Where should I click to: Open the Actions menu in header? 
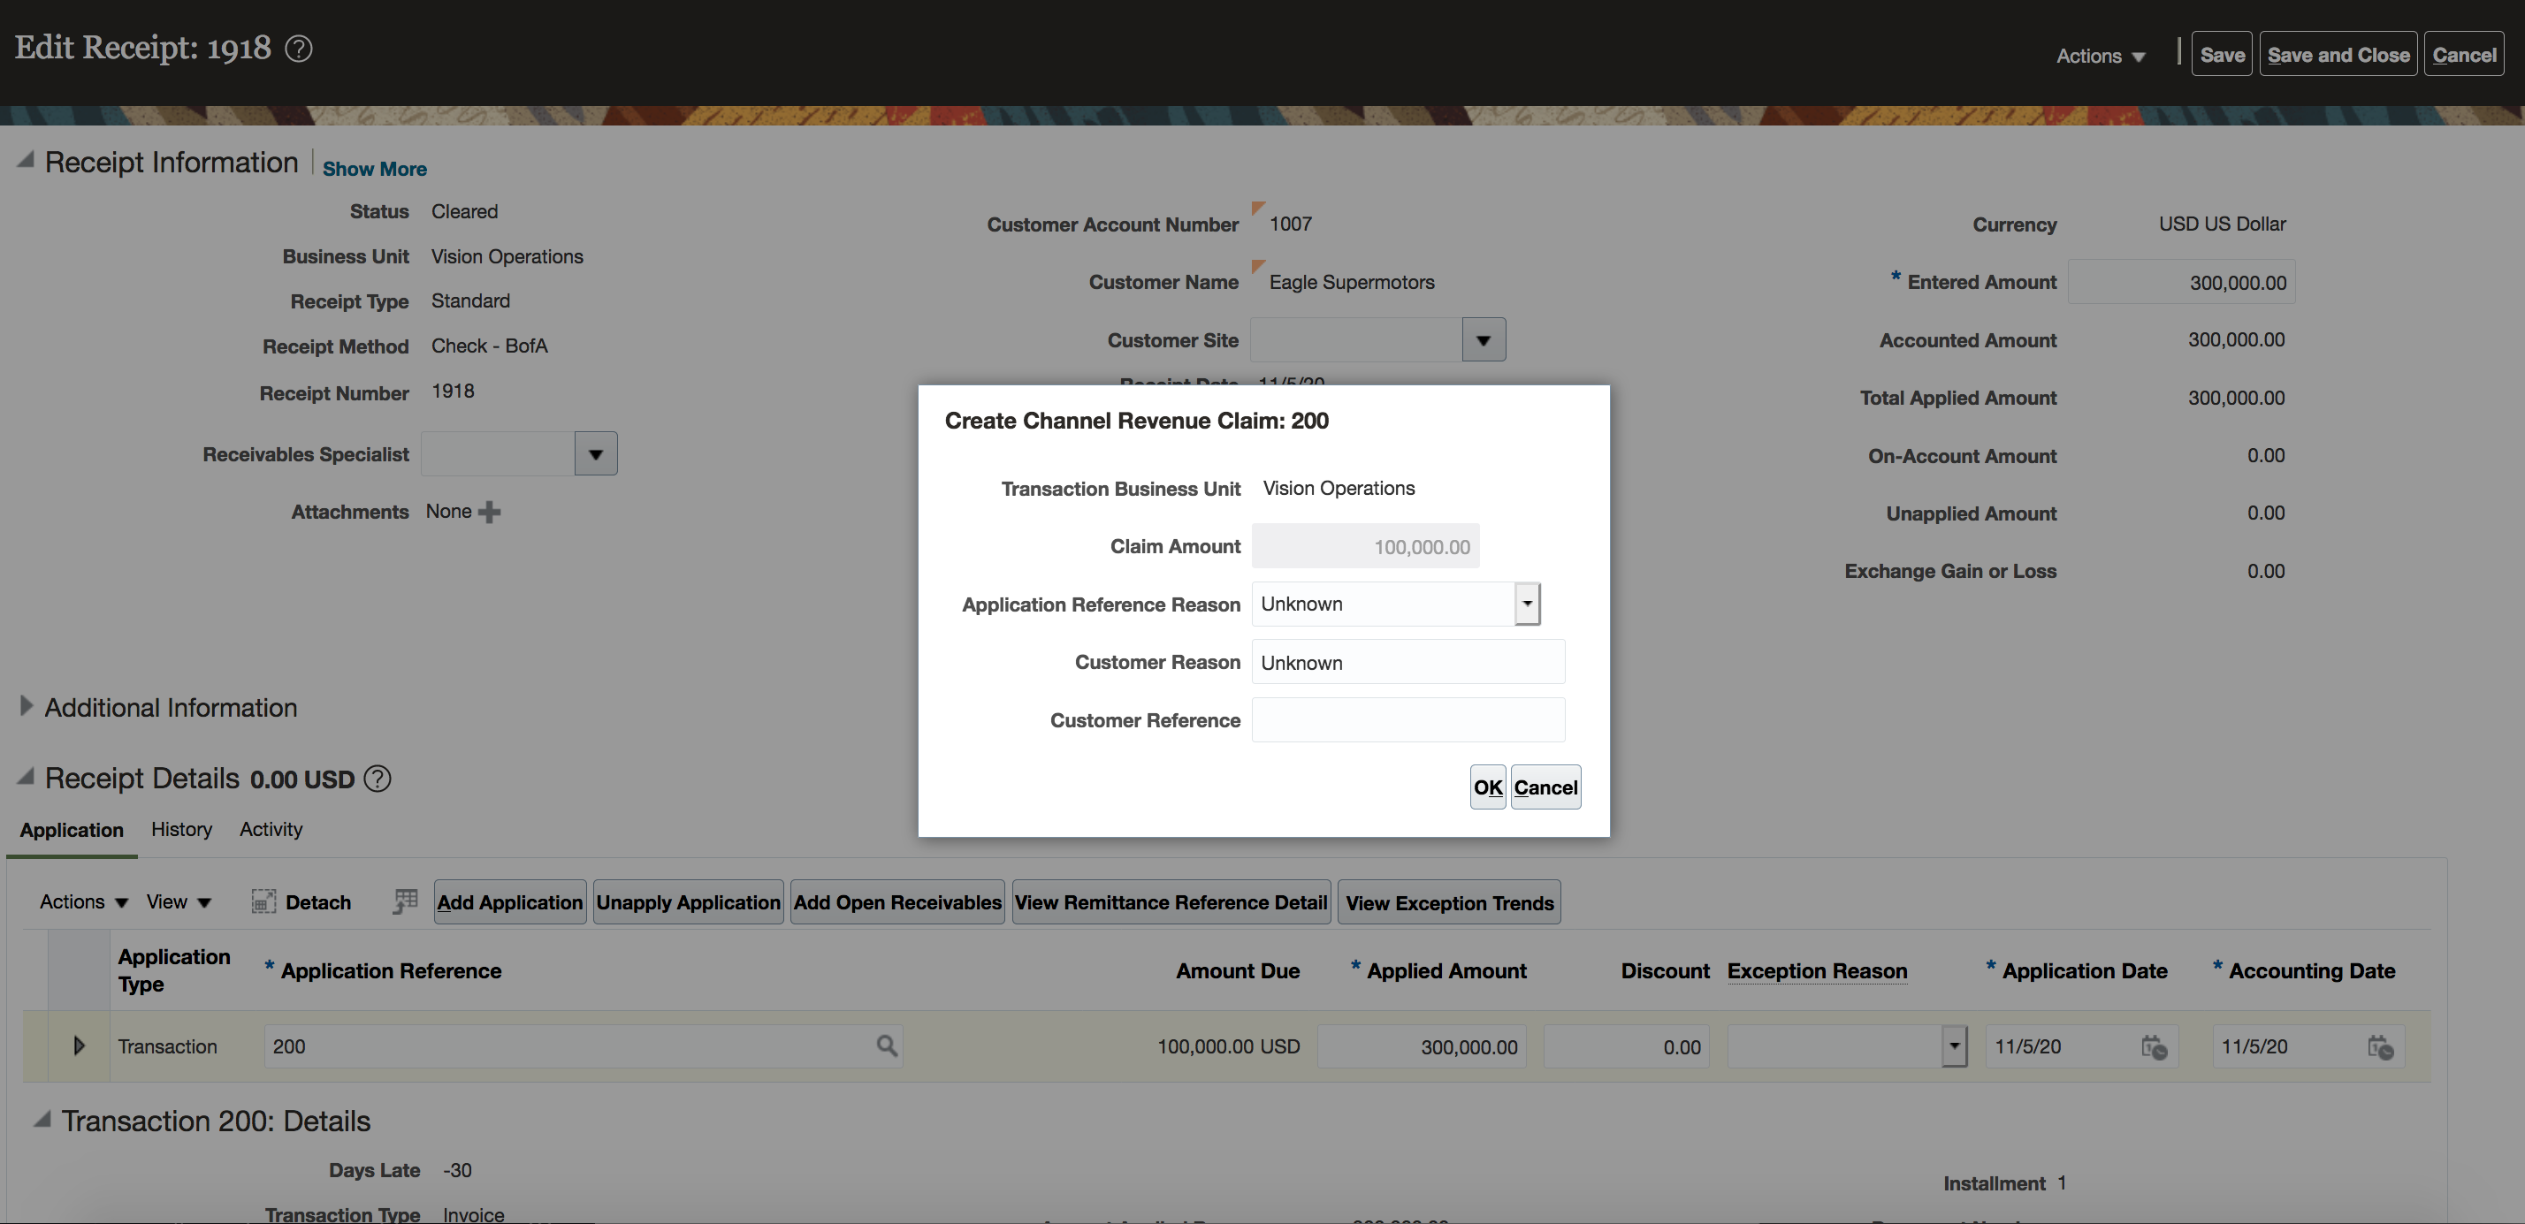point(2100,56)
